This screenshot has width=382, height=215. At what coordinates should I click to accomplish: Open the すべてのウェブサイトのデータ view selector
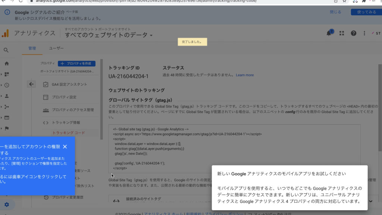coord(109,35)
